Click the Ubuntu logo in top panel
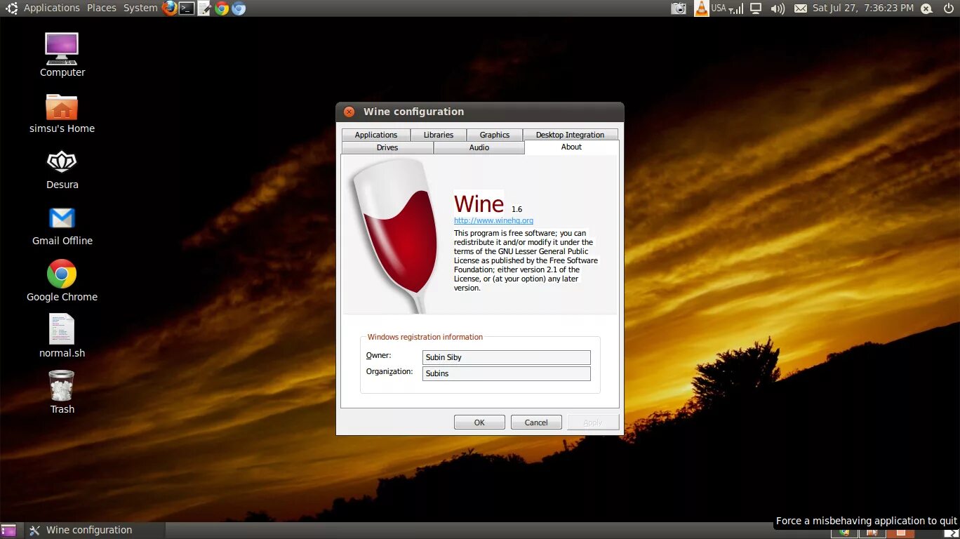The width and height of the screenshot is (960, 539). [12, 8]
